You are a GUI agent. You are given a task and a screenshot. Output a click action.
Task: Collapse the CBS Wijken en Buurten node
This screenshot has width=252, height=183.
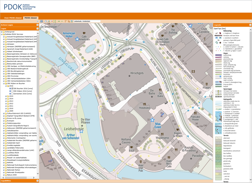pos(4,83)
